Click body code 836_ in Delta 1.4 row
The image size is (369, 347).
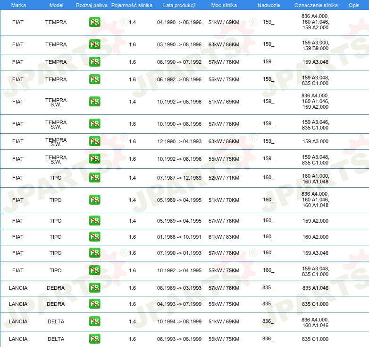tap(268, 321)
